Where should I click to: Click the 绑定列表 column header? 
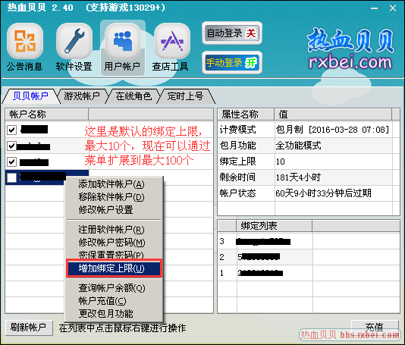point(274,226)
